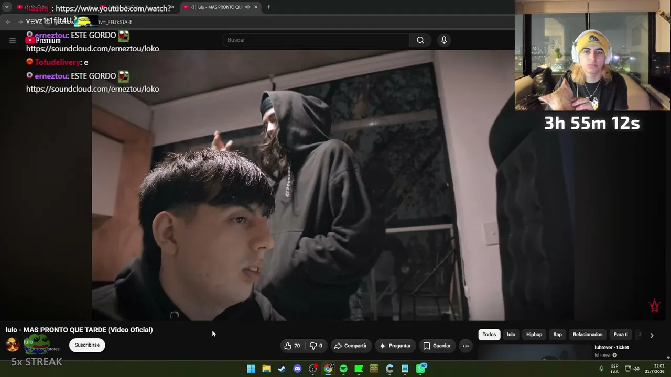Viewport: 671px width, 377px height.
Task: Open the three-dot more actions menu
Action: pyautogui.click(x=466, y=346)
